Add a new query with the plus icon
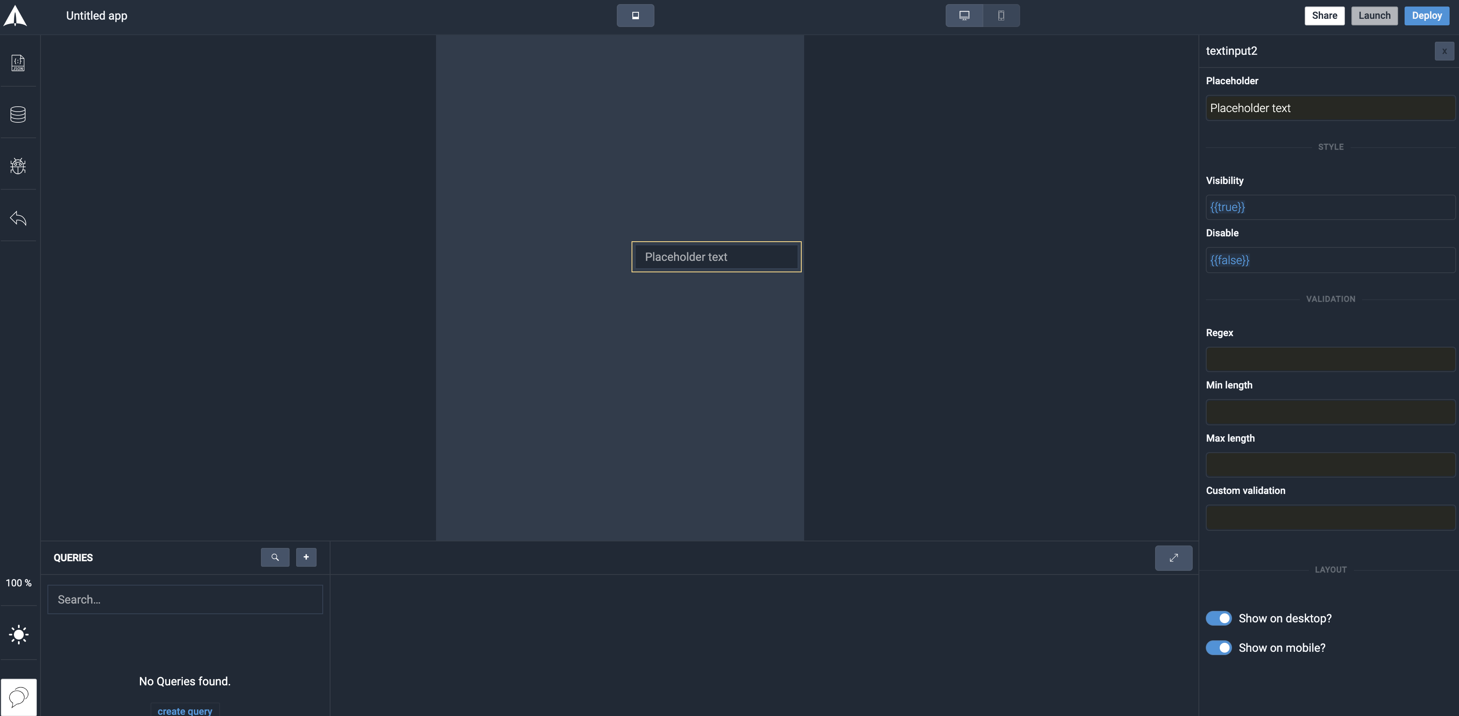 tap(306, 557)
